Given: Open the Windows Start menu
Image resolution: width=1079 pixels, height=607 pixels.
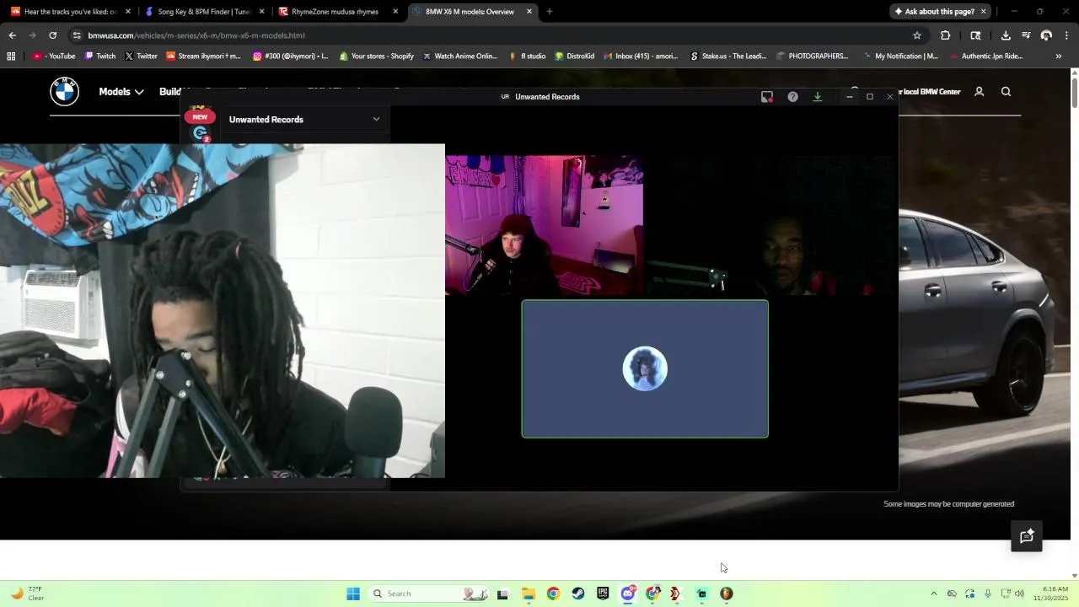Looking at the screenshot, I should [x=353, y=594].
